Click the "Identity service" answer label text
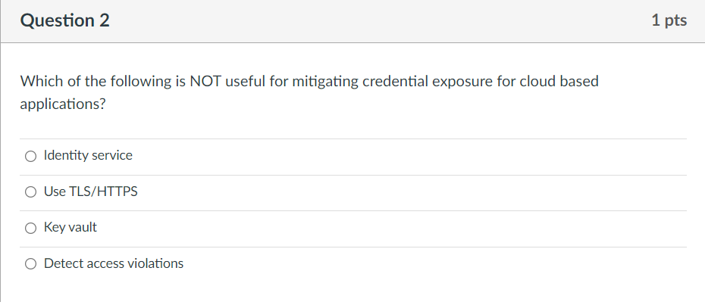Screen dimensions: 705x305 click(88, 155)
